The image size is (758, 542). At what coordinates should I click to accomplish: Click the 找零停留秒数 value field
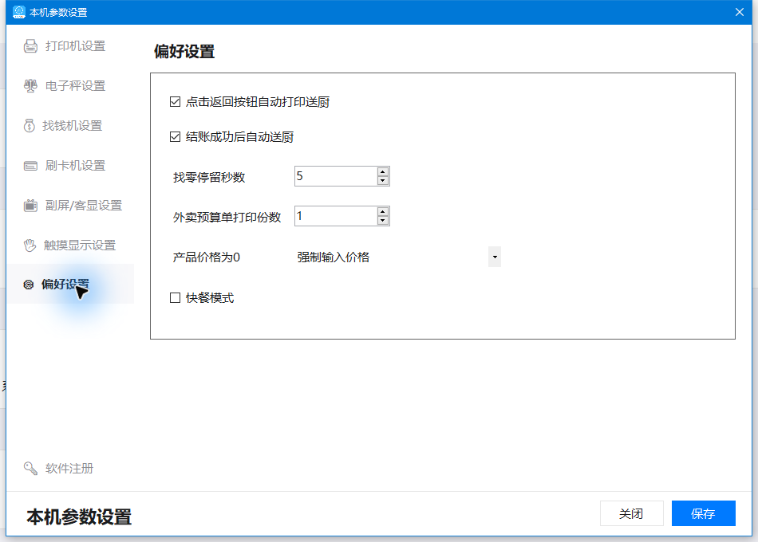pyautogui.click(x=336, y=176)
